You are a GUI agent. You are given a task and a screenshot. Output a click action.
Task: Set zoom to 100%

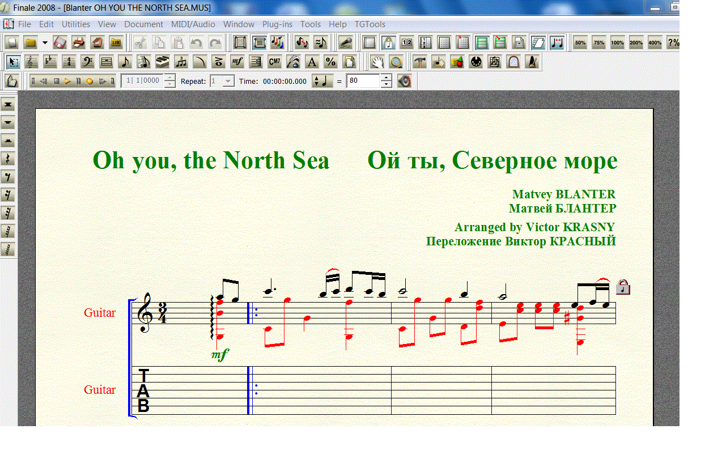(x=618, y=43)
